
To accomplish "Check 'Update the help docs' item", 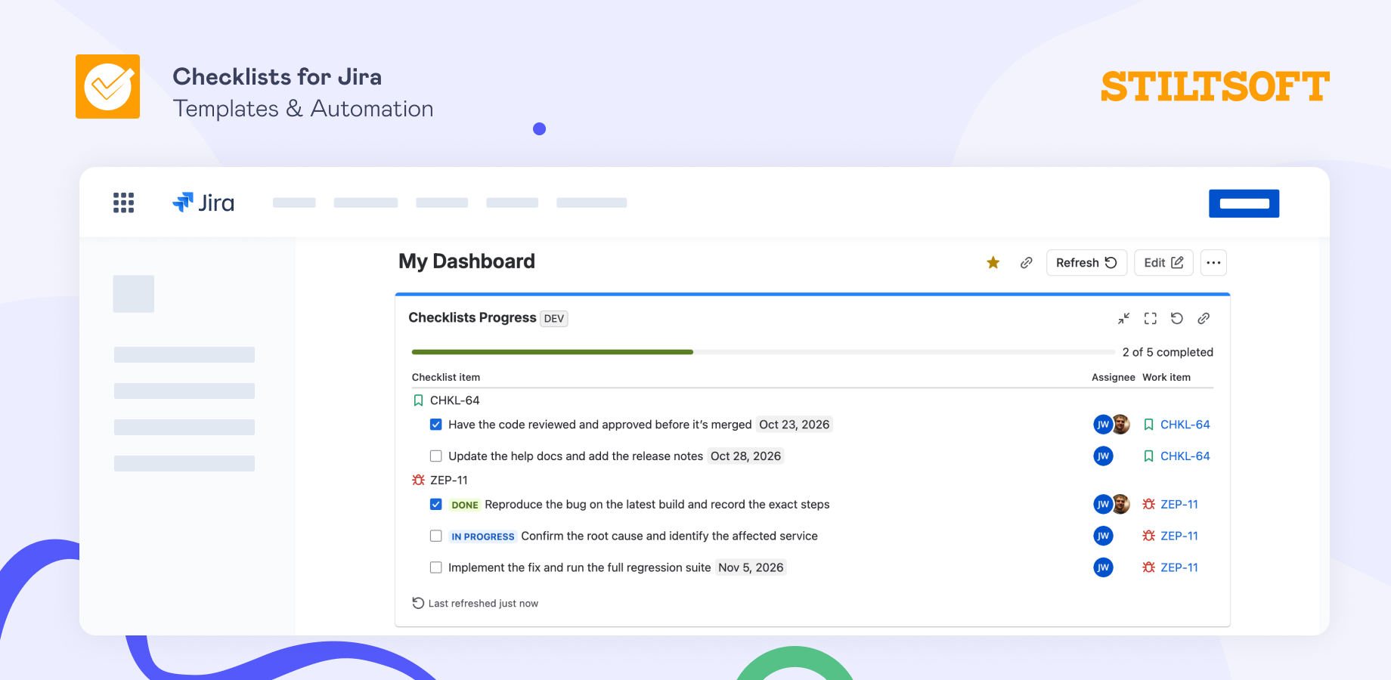I will [436, 456].
